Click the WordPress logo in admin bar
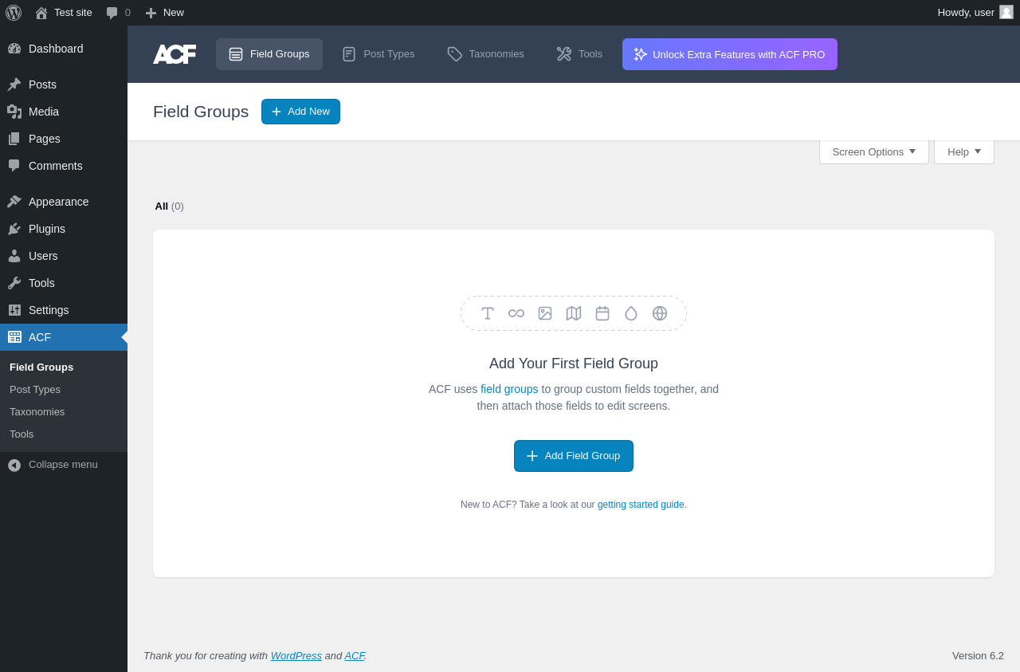Viewport: 1020px width, 672px height. click(x=14, y=13)
